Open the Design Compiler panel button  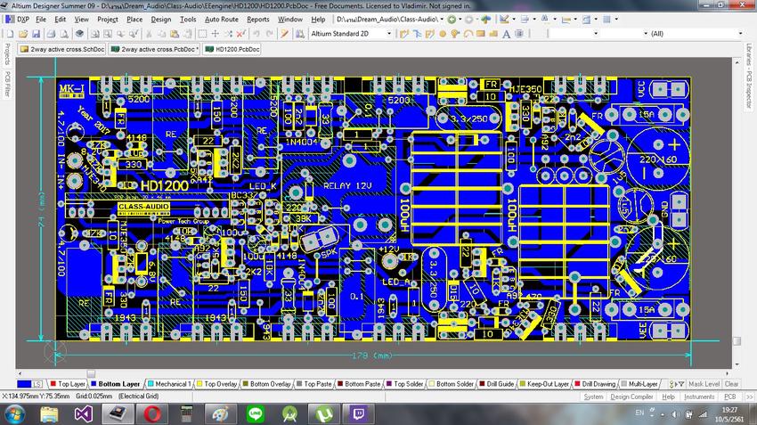coord(631,396)
